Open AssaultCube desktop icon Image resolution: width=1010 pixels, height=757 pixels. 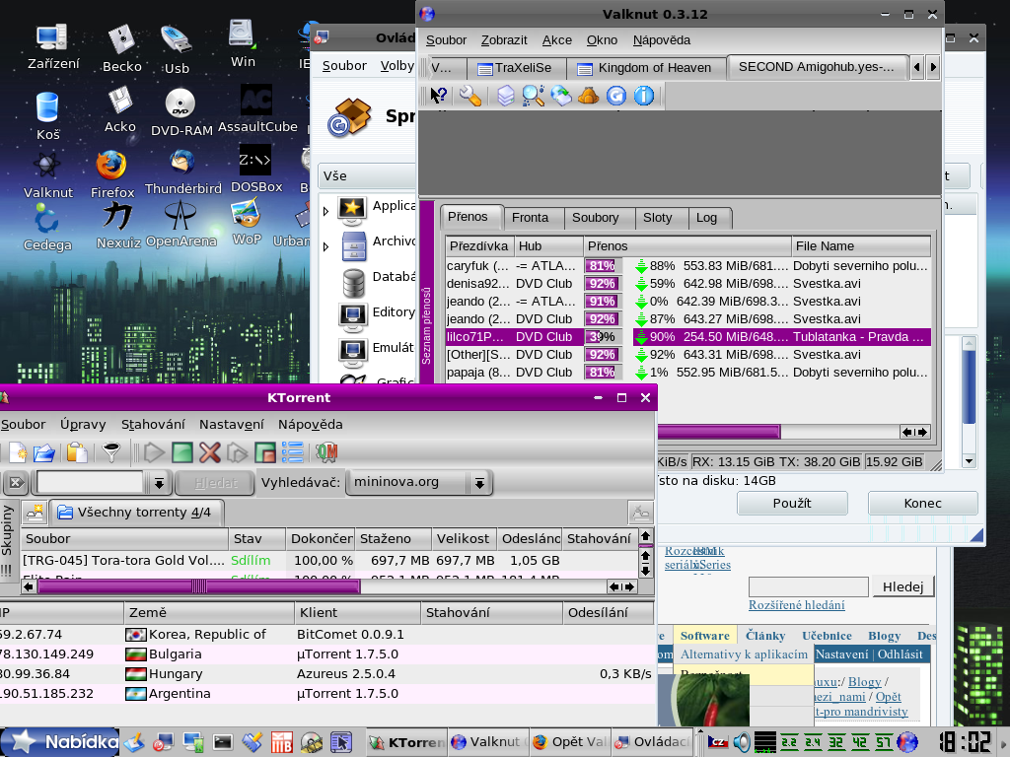[x=257, y=108]
